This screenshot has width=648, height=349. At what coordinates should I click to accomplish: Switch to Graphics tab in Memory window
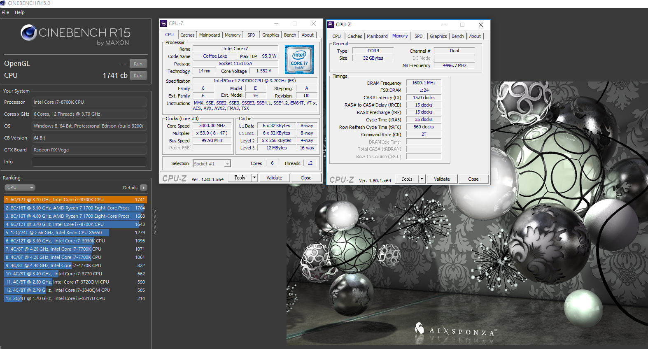[438, 36]
